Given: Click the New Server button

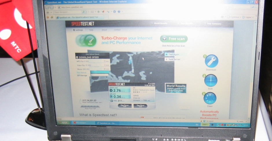Looking at the screenshot, I should tap(173, 59).
